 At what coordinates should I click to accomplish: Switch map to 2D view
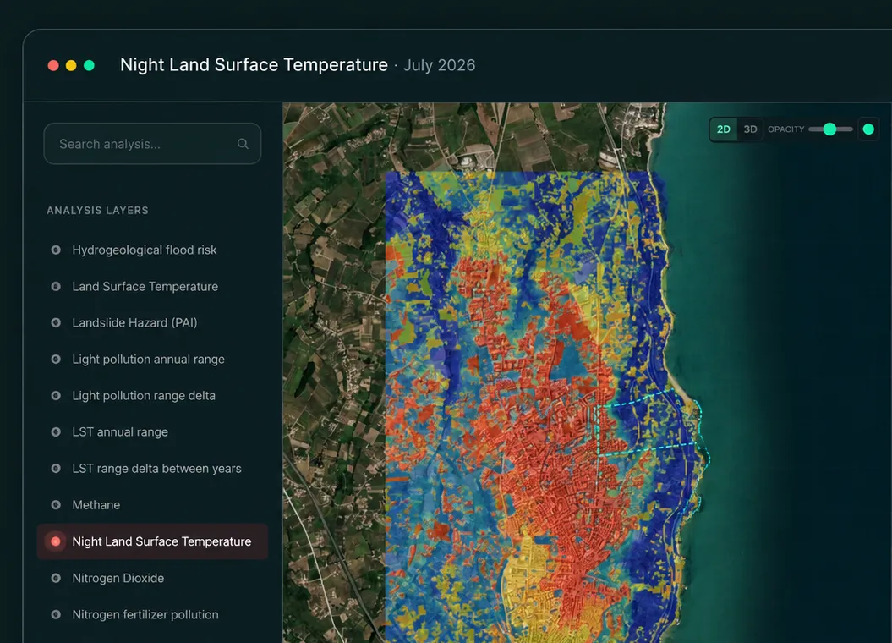tap(724, 129)
